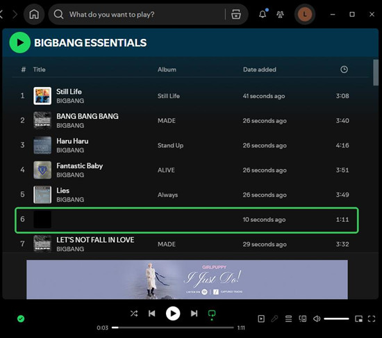Select the Lies track title

pos(63,191)
